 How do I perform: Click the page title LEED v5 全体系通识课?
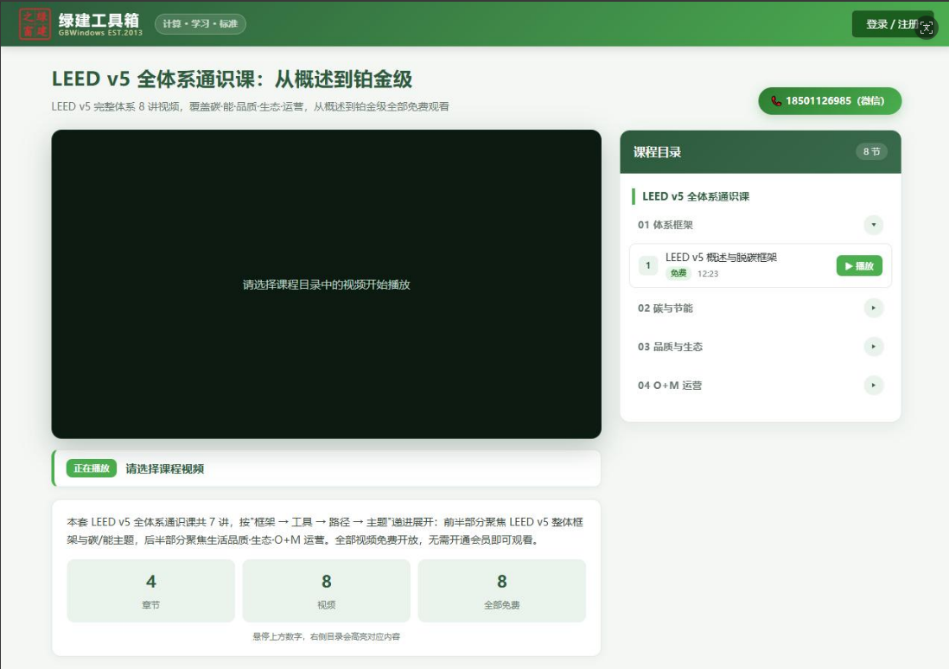coord(232,80)
